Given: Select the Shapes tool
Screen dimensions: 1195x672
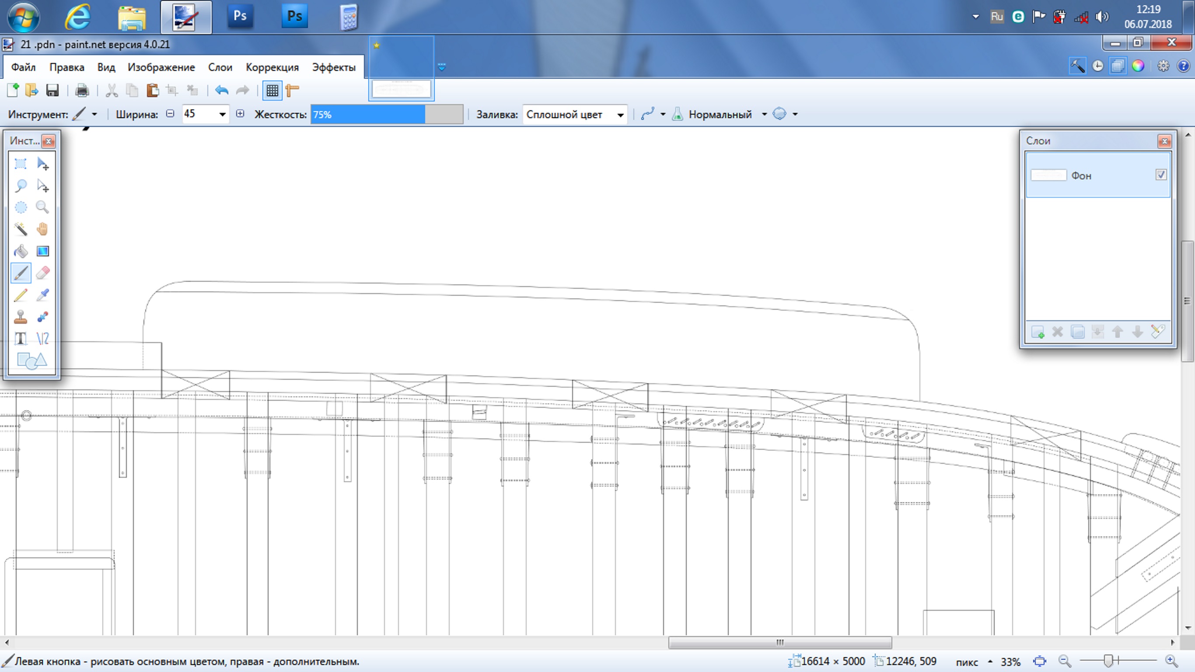Looking at the screenshot, I should pyautogui.click(x=31, y=360).
